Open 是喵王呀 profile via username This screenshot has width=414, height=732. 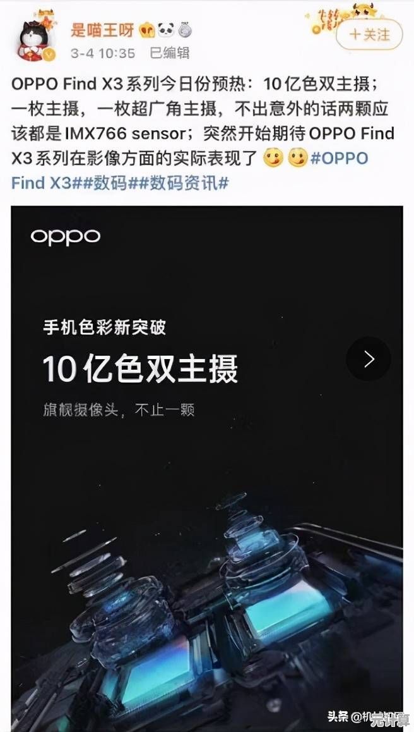(x=102, y=30)
